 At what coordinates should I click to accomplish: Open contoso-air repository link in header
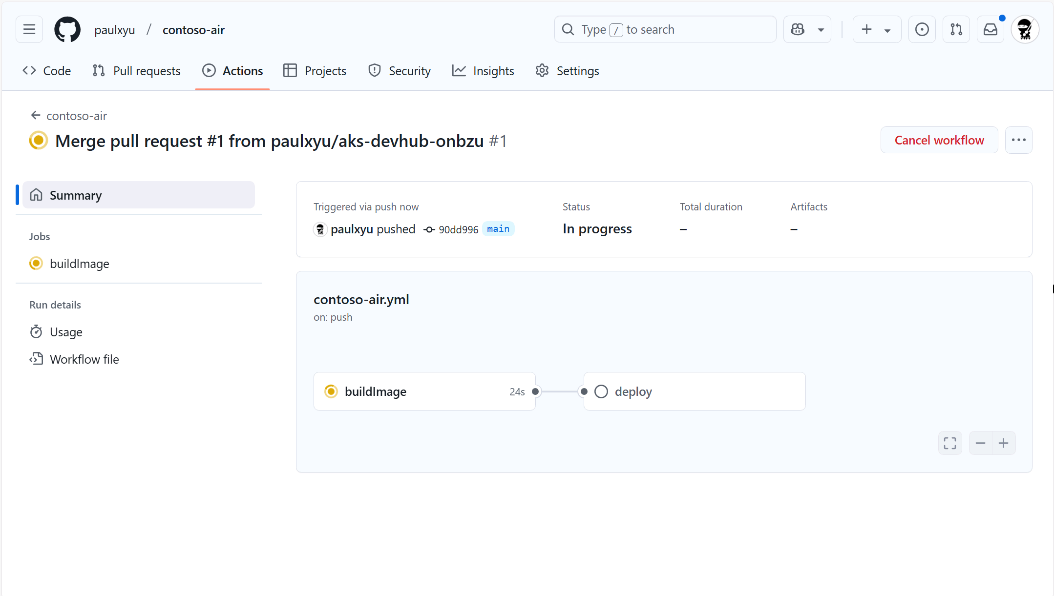(x=193, y=30)
